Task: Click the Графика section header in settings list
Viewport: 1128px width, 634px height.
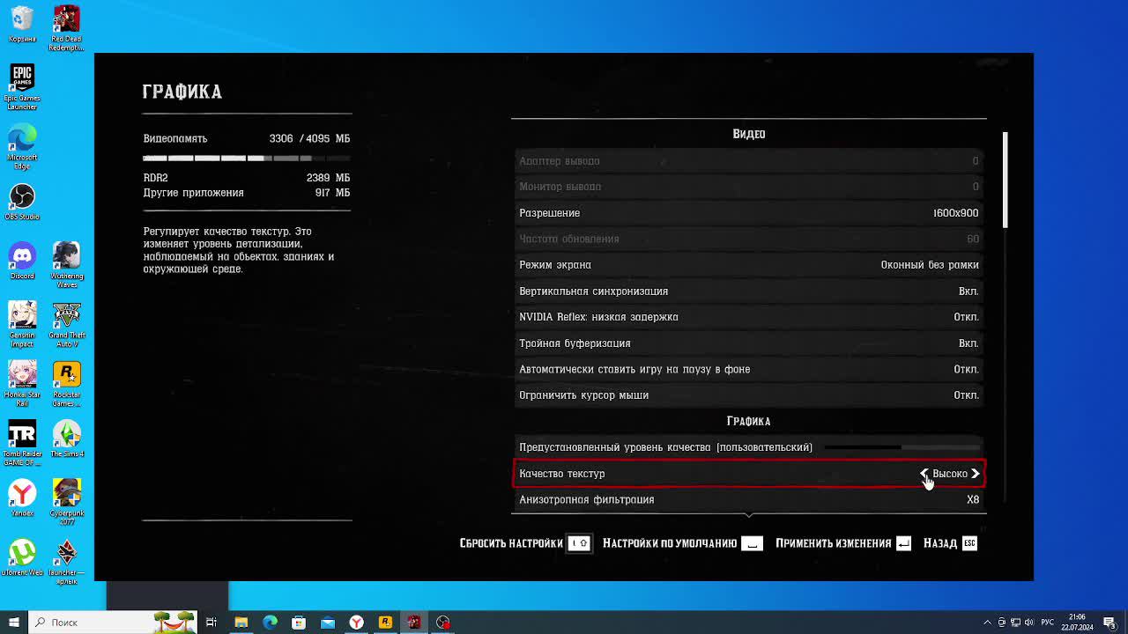Action: pos(749,421)
